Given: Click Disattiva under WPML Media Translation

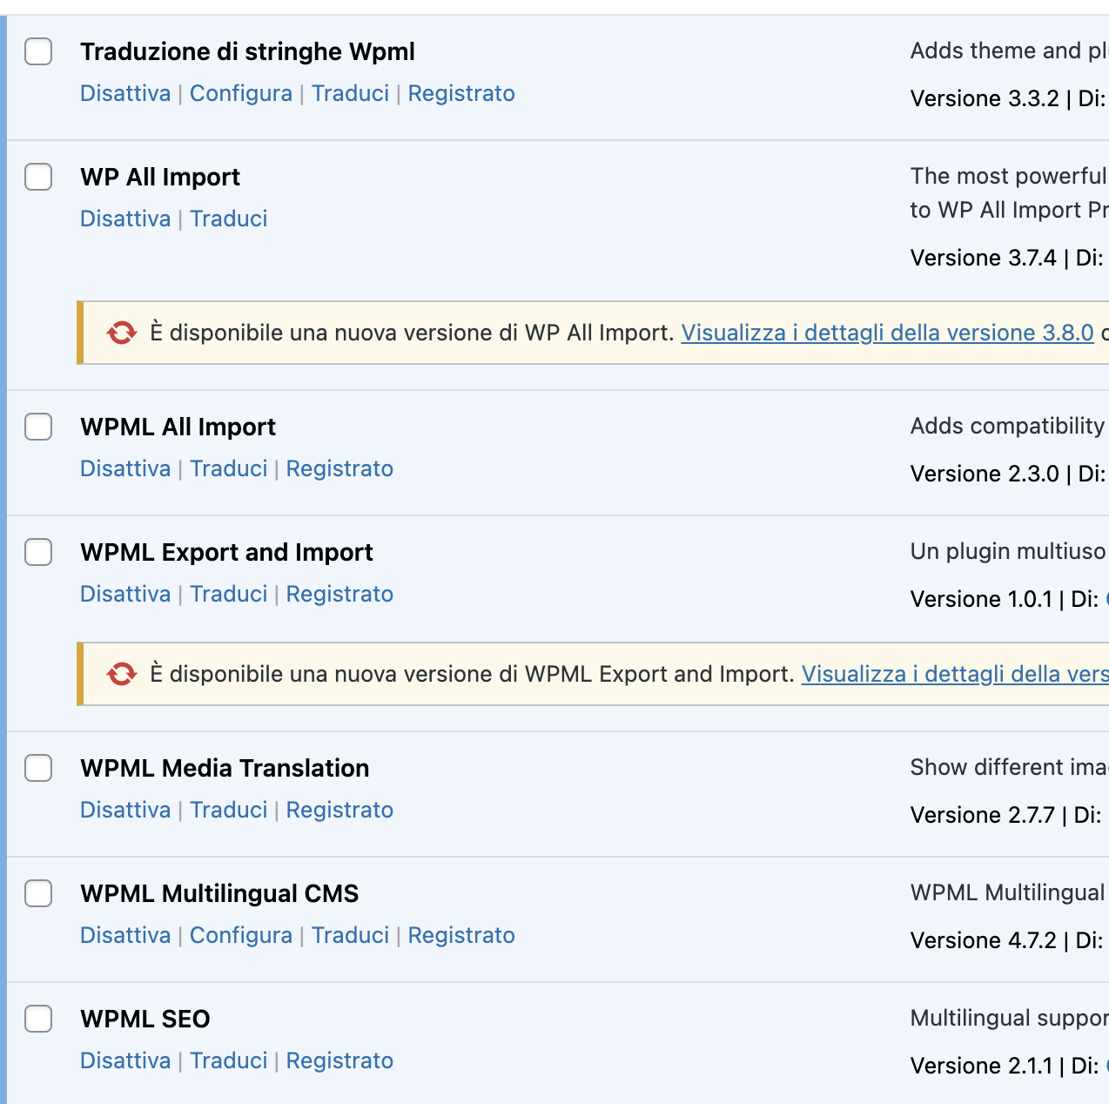Looking at the screenshot, I should [x=125, y=810].
